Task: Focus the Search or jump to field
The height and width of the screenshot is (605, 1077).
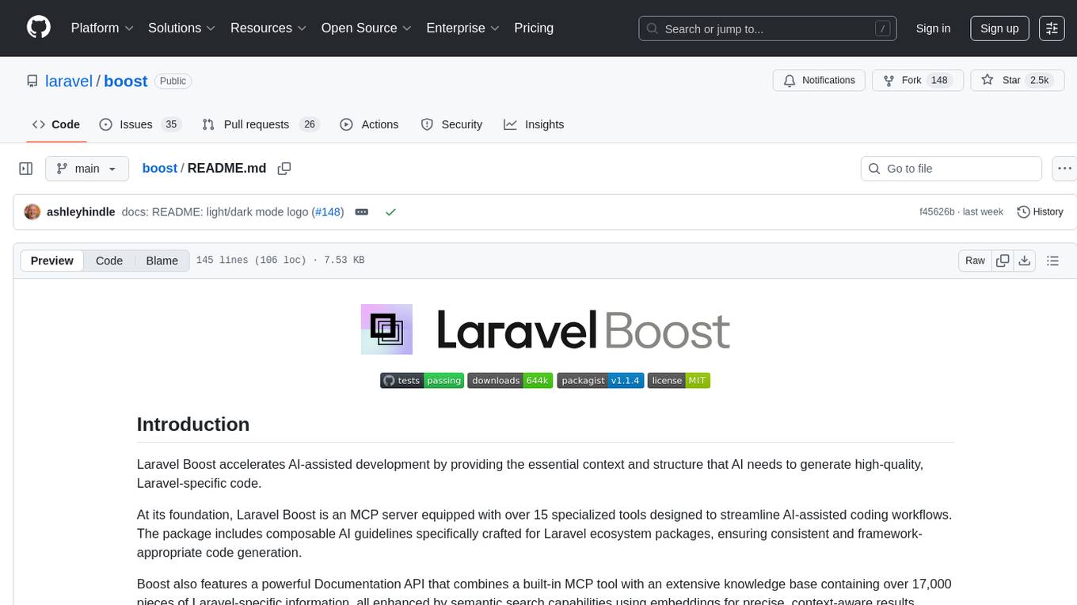Action: (x=768, y=29)
